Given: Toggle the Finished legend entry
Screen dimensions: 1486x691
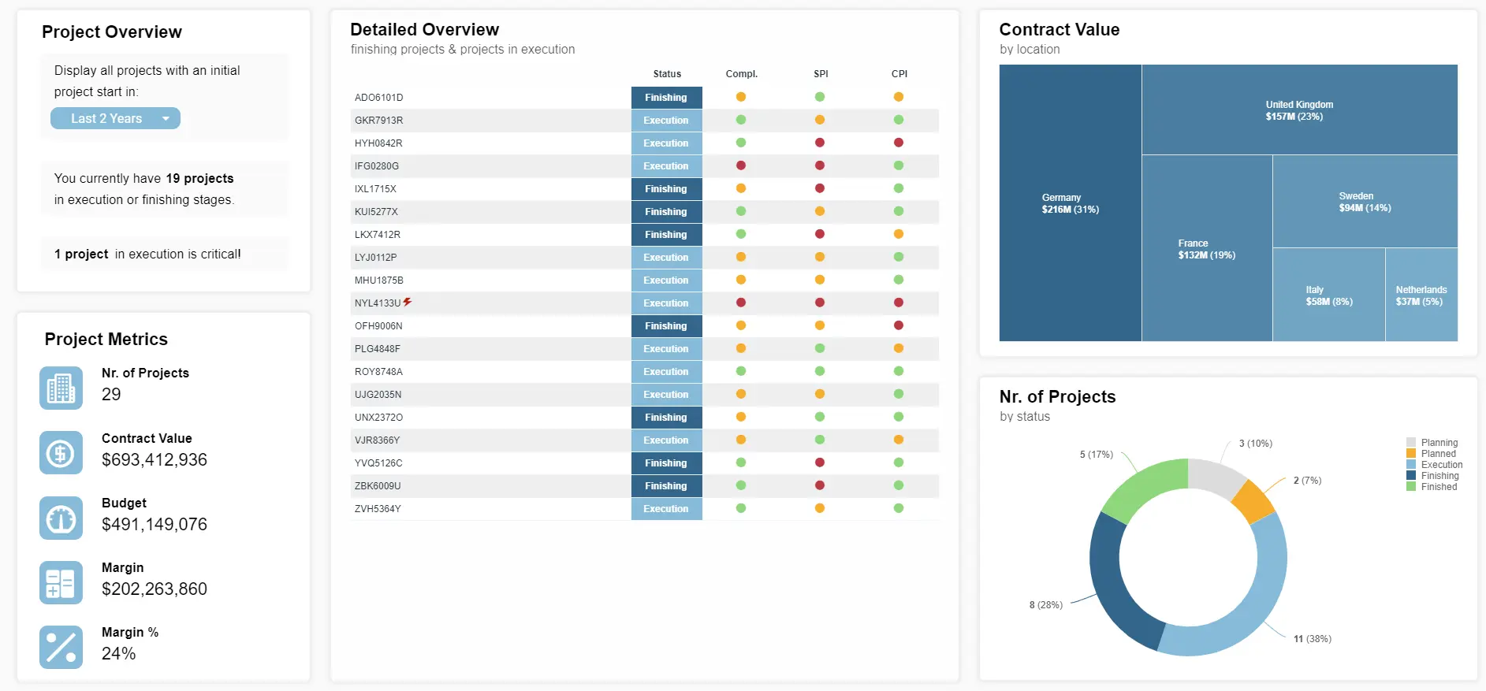Looking at the screenshot, I should click(x=1432, y=487).
